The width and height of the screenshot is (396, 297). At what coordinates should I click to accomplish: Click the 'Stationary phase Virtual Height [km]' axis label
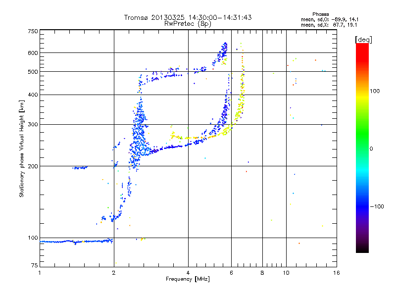pyautogui.click(x=22, y=148)
